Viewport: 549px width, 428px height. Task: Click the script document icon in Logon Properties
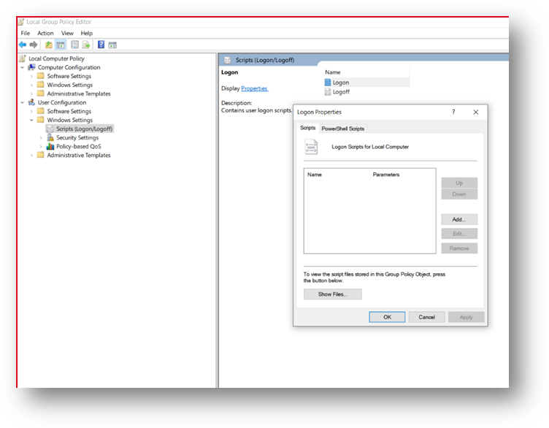click(x=311, y=147)
